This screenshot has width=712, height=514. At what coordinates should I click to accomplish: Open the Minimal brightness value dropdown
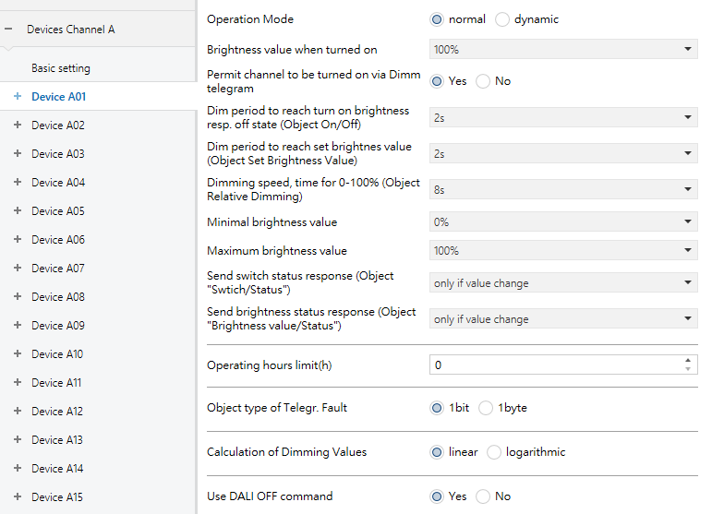coord(563,222)
